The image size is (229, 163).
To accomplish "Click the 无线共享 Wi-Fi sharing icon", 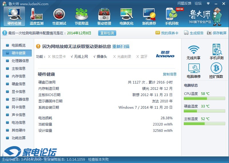I will (x=194, y=52).
